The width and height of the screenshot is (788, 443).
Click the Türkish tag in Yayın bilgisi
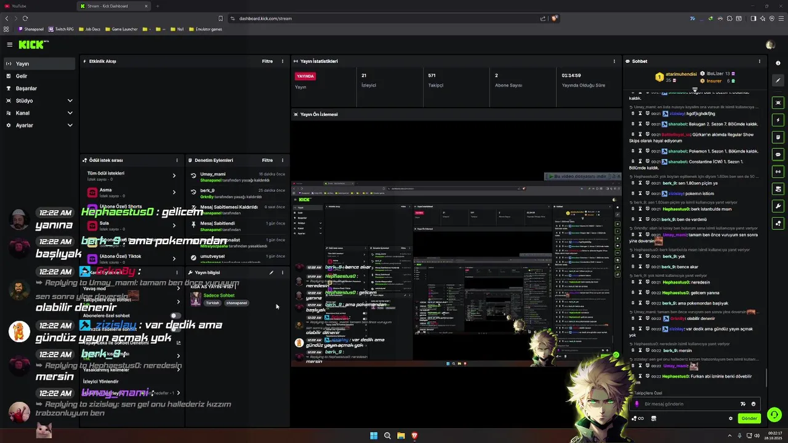click(212, 303)
